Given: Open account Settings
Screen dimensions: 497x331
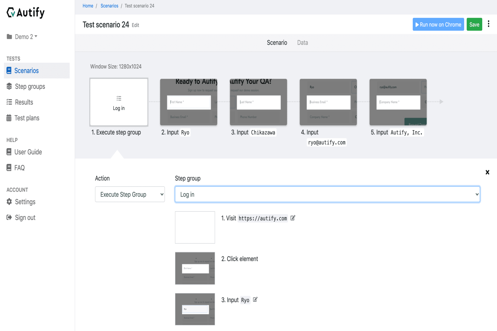Looking at the screenshot, I should point(25,202).
